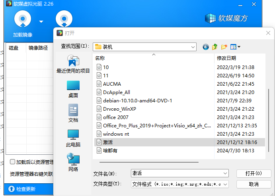Toggle the 加载后以资源管理 checkbox
The image size is (275, 196).
click(13, 162)
